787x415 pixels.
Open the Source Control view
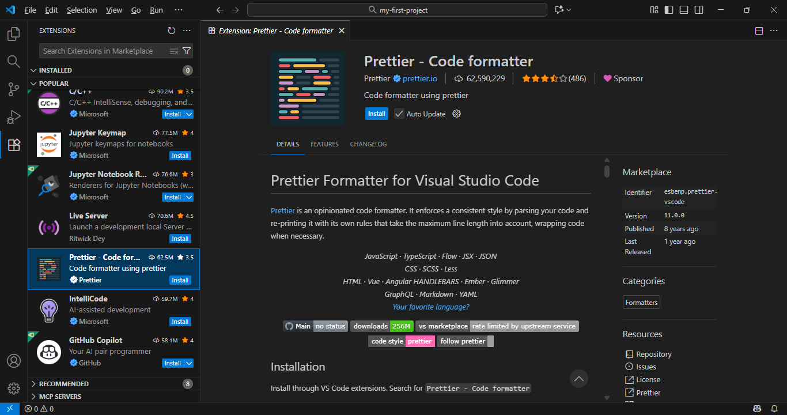coord(13,89)
